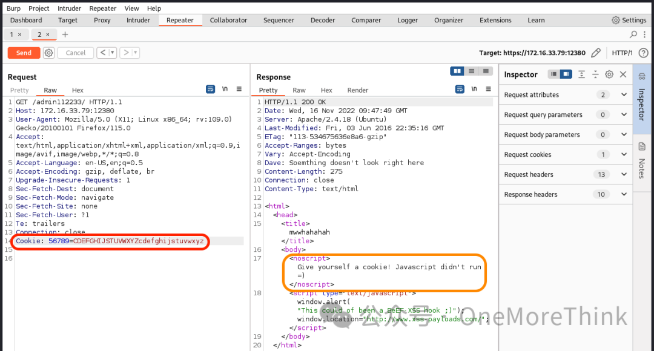
Task: Open the Request panel hamburger menu
Action: click(x=239, y=89)
